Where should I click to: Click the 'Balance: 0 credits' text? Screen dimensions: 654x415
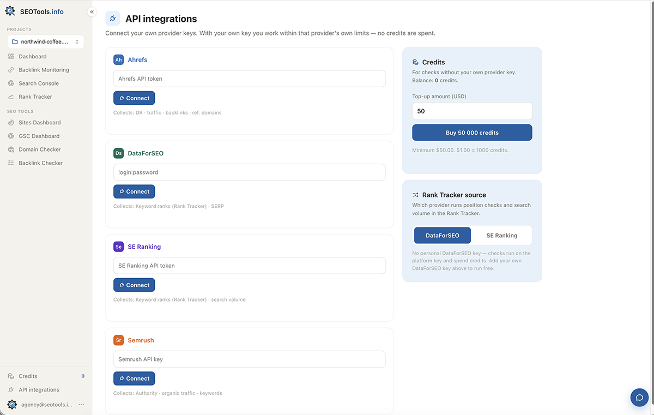click(435, 80)
